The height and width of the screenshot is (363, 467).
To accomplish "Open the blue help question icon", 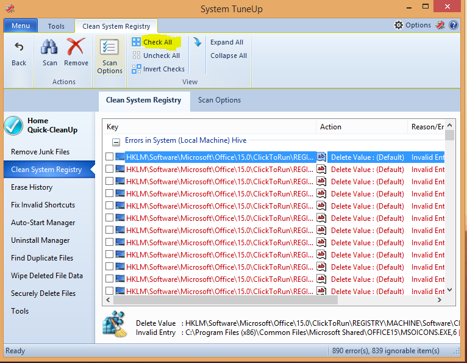I will point(454,25).
